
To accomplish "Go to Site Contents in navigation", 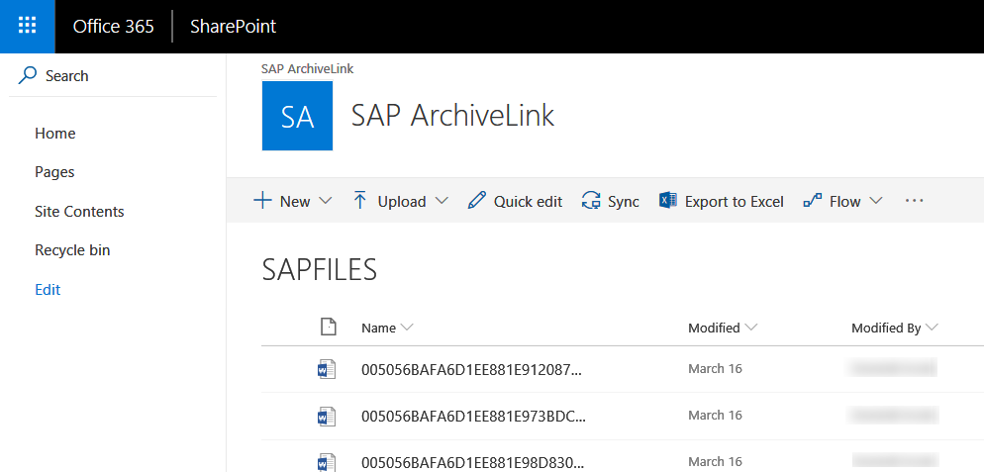I will tap(79, 211).
